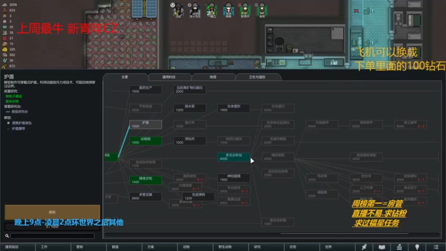
Task: Select the green 精准步枪 1400 research node
Action: (146, 180)
